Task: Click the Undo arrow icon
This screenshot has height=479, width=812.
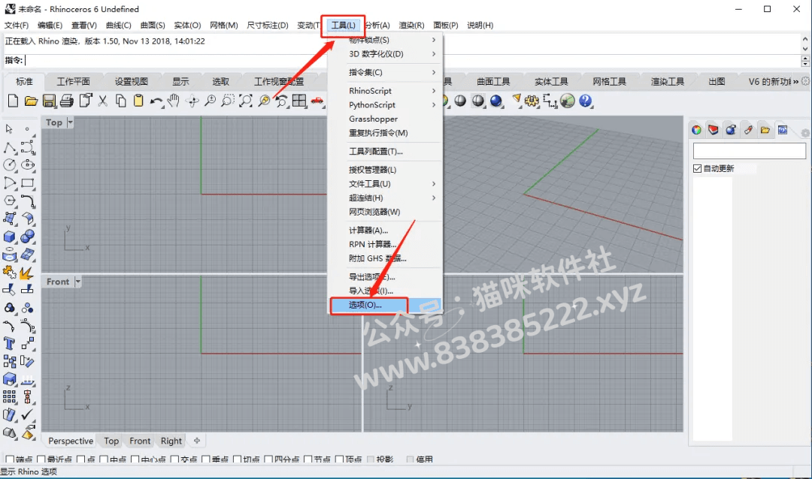Action: pyautogui.click(x=156, y=101)
